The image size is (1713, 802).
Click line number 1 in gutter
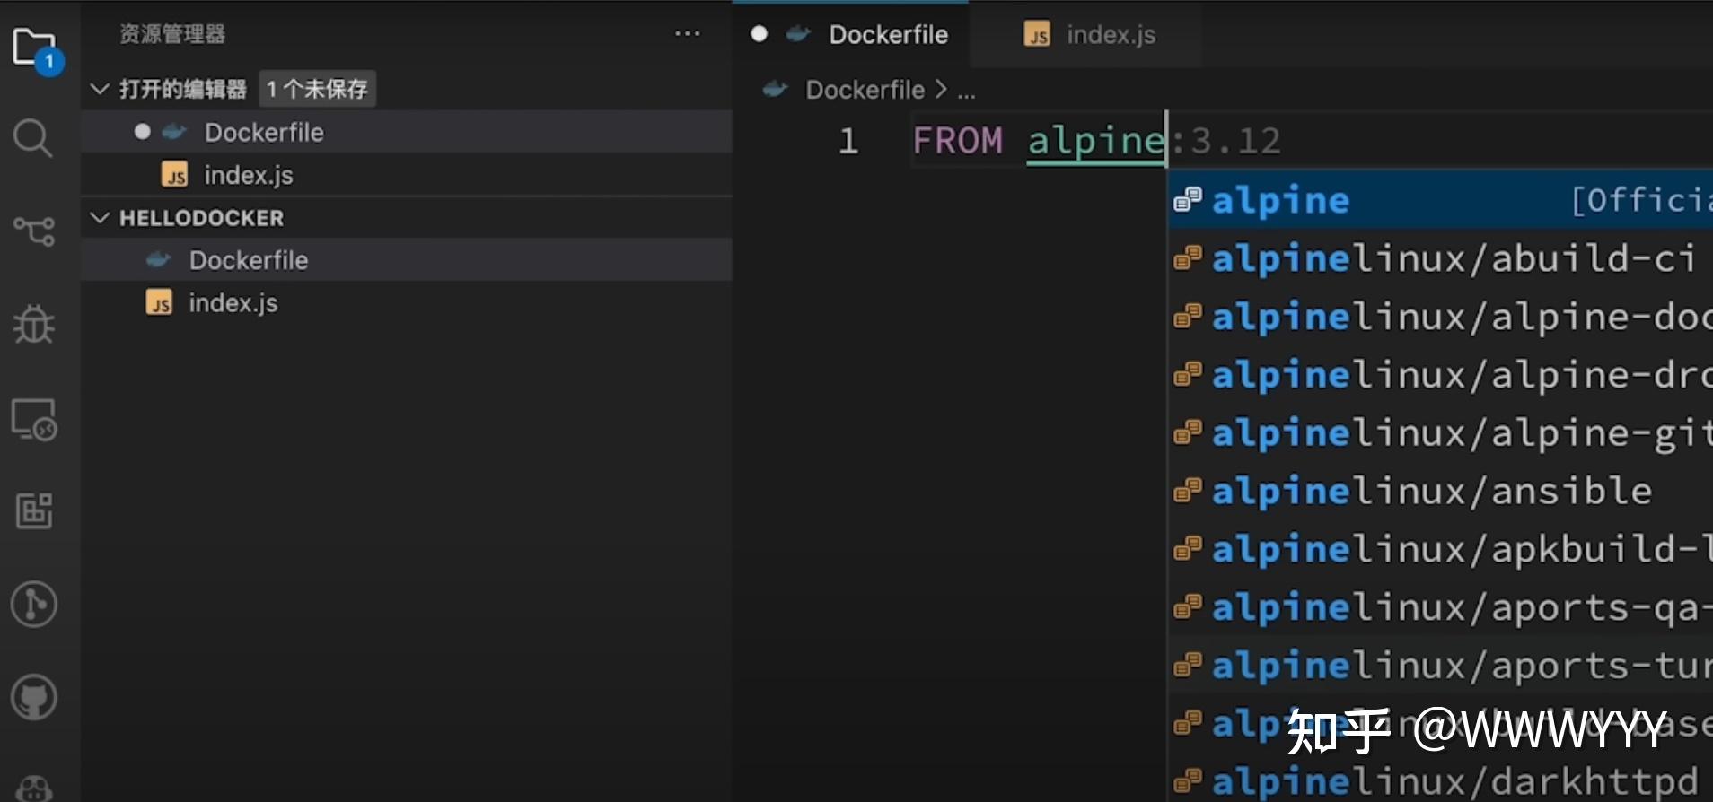[848, 141]
